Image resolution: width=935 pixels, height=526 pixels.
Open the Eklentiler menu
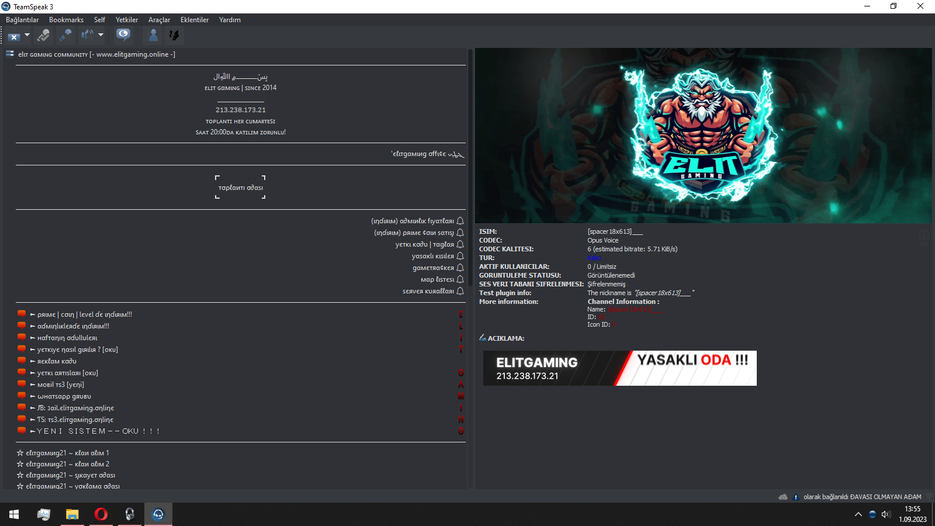195,20
